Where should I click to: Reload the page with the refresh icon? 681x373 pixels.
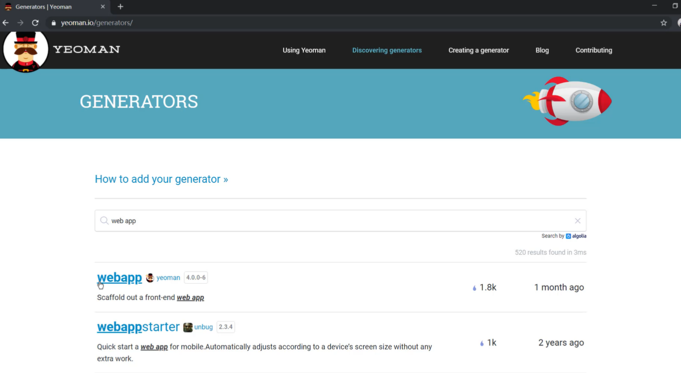pos(35,23)
